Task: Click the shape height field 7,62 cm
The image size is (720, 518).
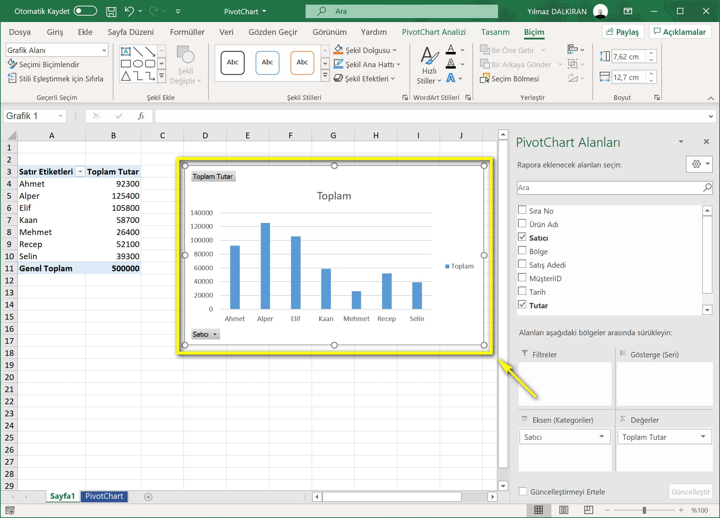Action: (629, 57)
